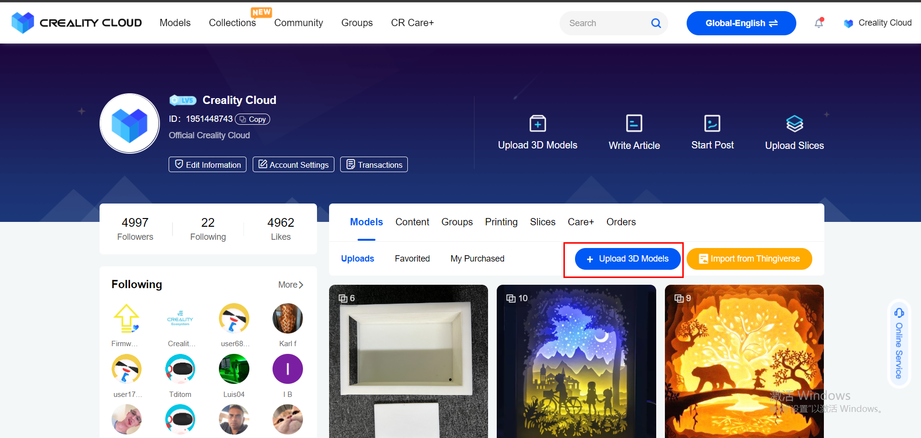The height and width of the screenshot is (438, 921).
Task: Click Import from Thingiverse
Action: coord(748,259)
